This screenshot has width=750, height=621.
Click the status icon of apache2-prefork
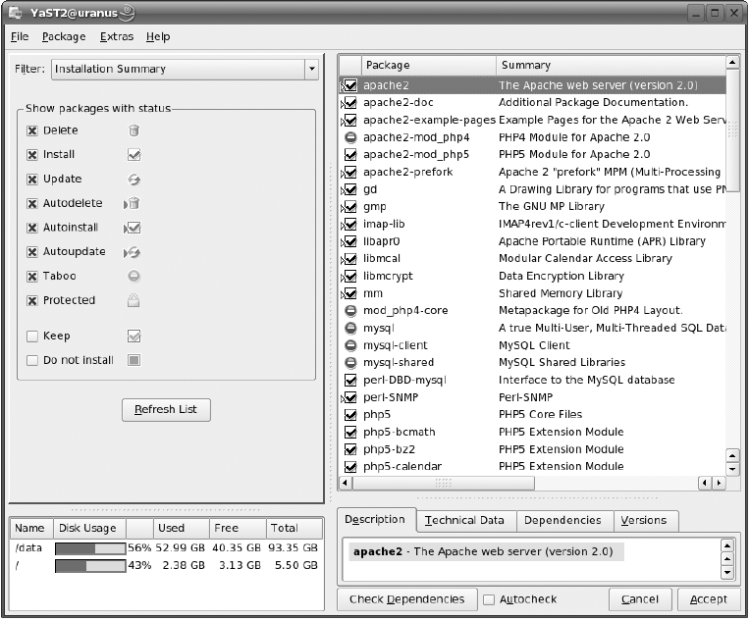(x=349, y=172)
